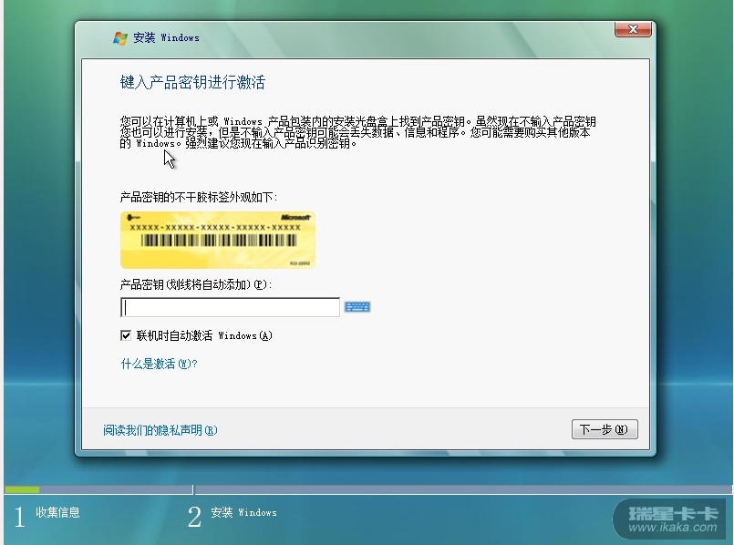
Task: Click the 键入产品密钥进行激活 heading
Action: point(193,82)
